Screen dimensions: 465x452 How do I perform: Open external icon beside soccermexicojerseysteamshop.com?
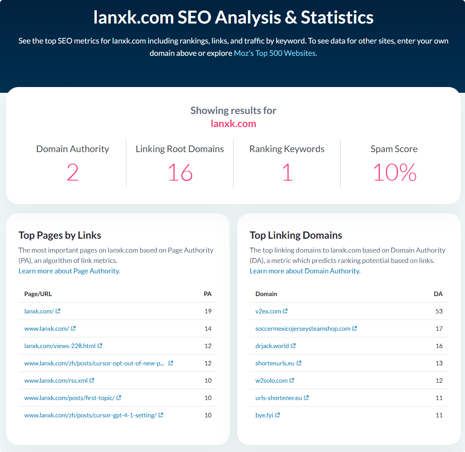[x=354, y=328]
